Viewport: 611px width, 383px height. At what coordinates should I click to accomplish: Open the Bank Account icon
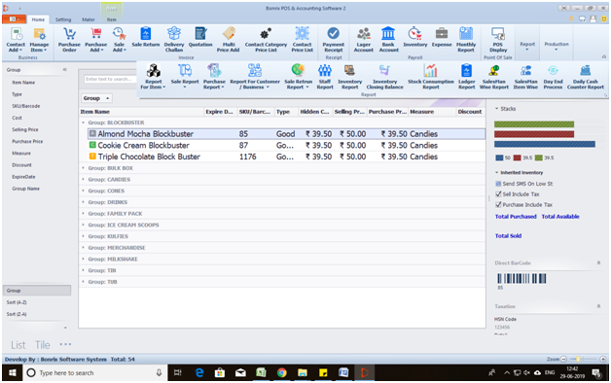pos(388,39)
